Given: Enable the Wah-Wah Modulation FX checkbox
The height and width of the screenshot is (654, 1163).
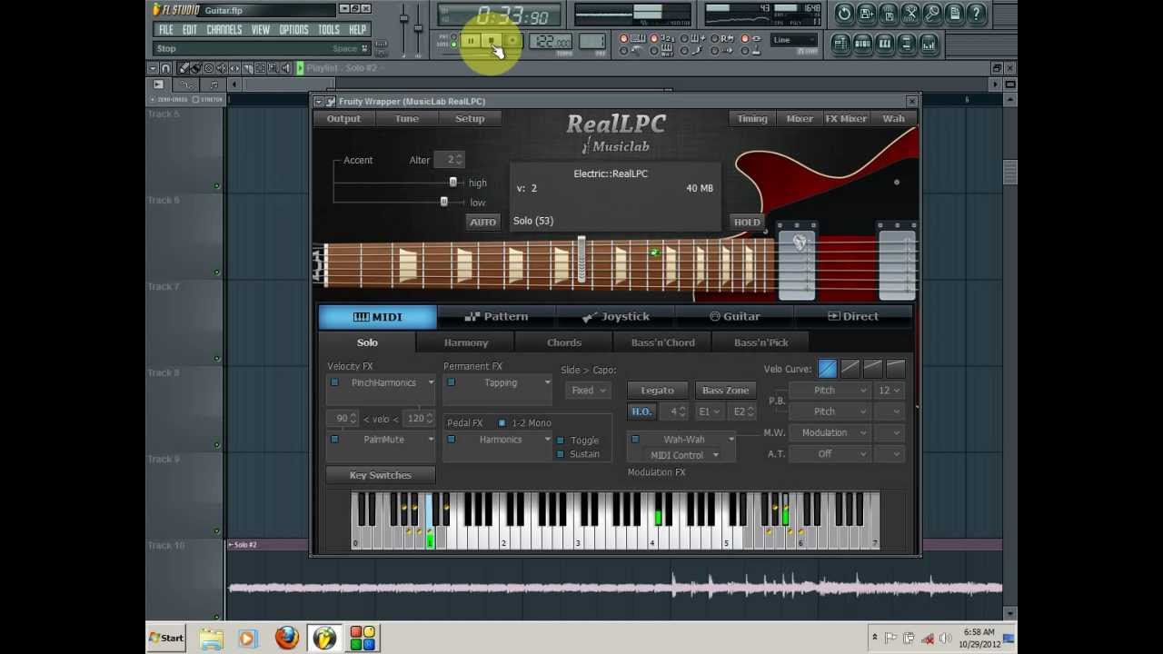Looking at the screenshot, I should click(635, 439).
